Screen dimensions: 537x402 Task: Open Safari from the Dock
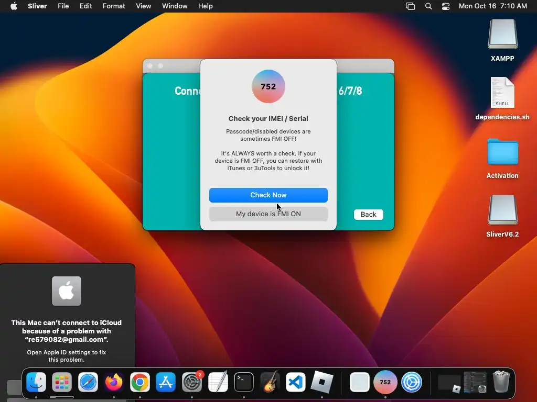tap(88, 382)
